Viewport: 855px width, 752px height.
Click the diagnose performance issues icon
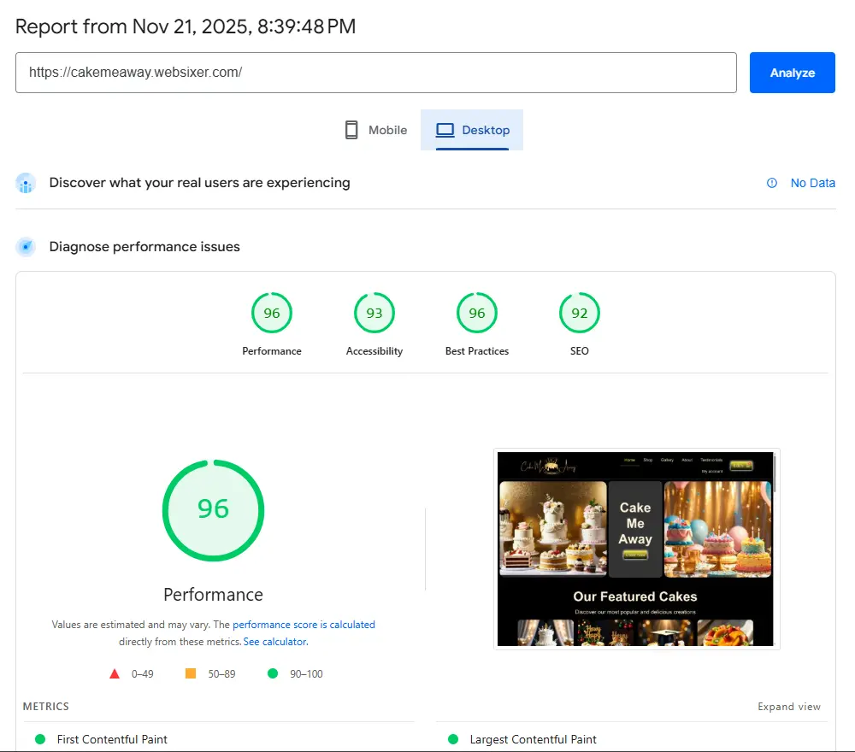pyautogui.click(x=26, y=247)
